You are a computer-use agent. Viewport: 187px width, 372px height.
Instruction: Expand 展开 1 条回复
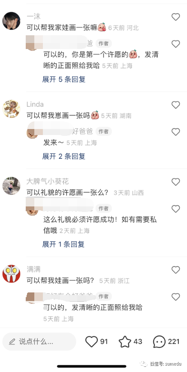[x=63, y=244]
